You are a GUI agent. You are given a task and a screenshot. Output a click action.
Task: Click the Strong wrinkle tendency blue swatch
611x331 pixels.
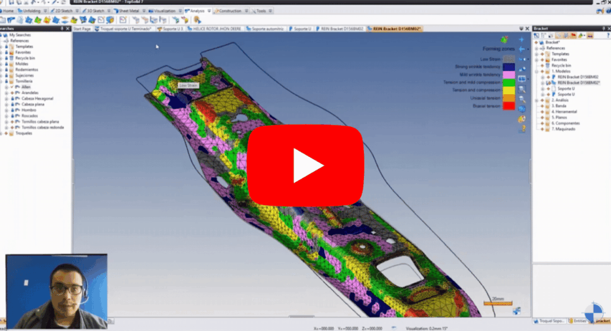click(508, 67)
